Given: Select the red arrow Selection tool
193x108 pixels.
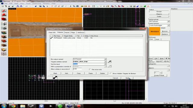Looking at the screenshot, I should coord(4,11).
